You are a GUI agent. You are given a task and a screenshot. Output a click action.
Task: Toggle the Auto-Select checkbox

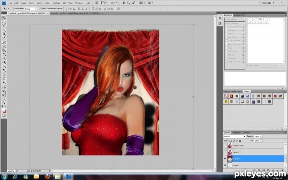(x=13, y=9)
